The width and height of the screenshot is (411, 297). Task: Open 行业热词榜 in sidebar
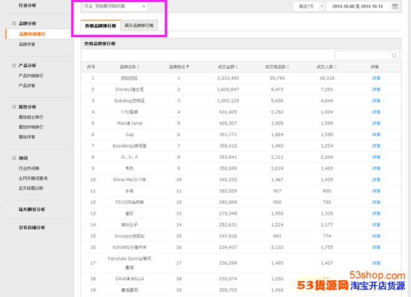point(29,169)
